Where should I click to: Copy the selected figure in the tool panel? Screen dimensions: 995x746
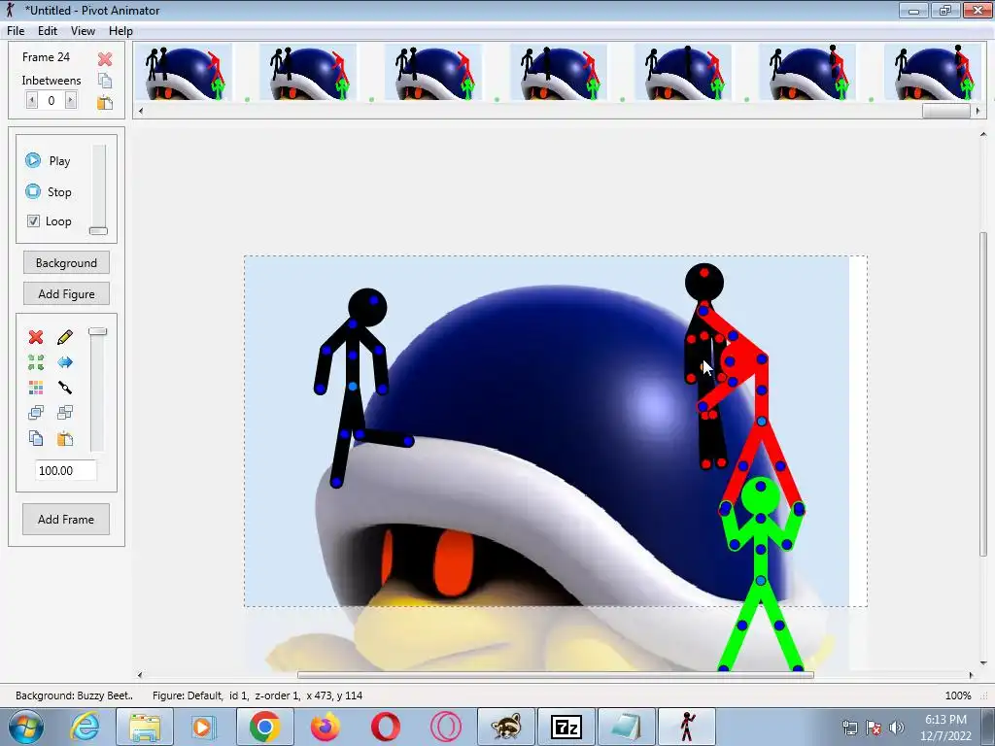point(36,438)
